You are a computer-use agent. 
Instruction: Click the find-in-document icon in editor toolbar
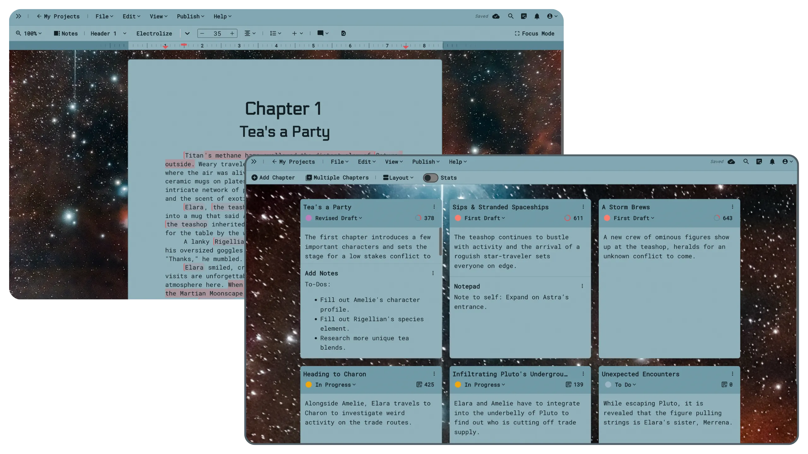click(344, 33)
